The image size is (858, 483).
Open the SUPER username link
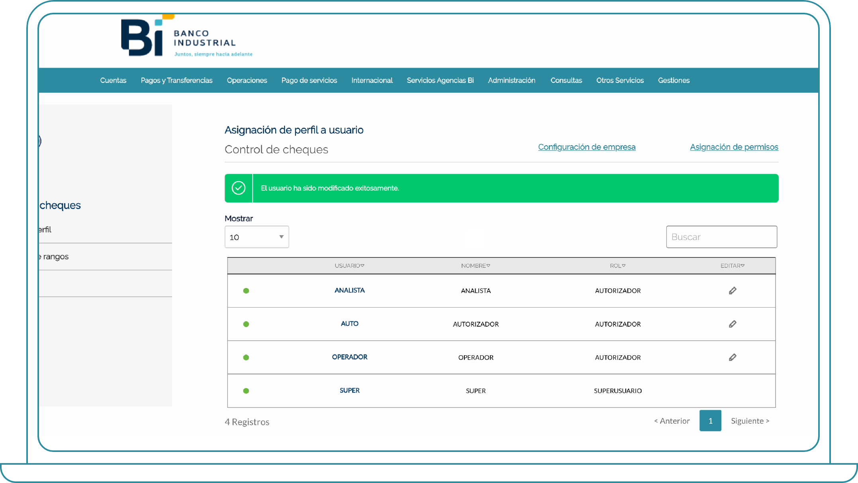[349, 391]
